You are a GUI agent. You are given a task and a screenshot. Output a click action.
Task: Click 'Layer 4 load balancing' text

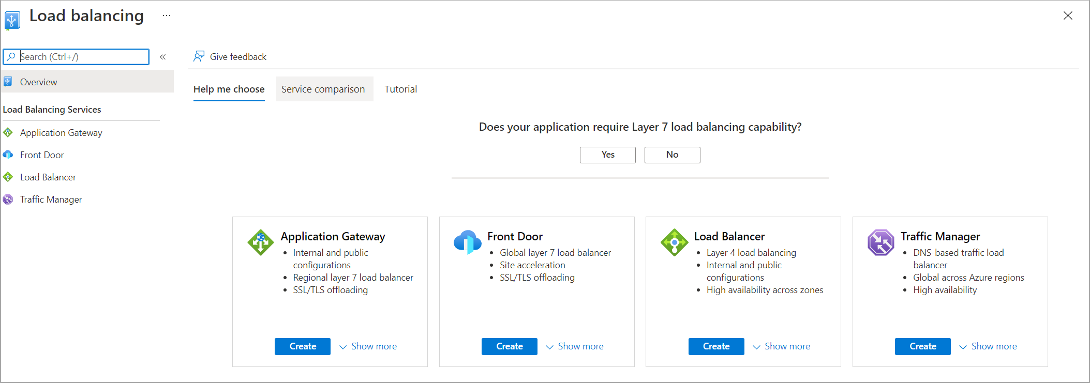pos(751,253)
